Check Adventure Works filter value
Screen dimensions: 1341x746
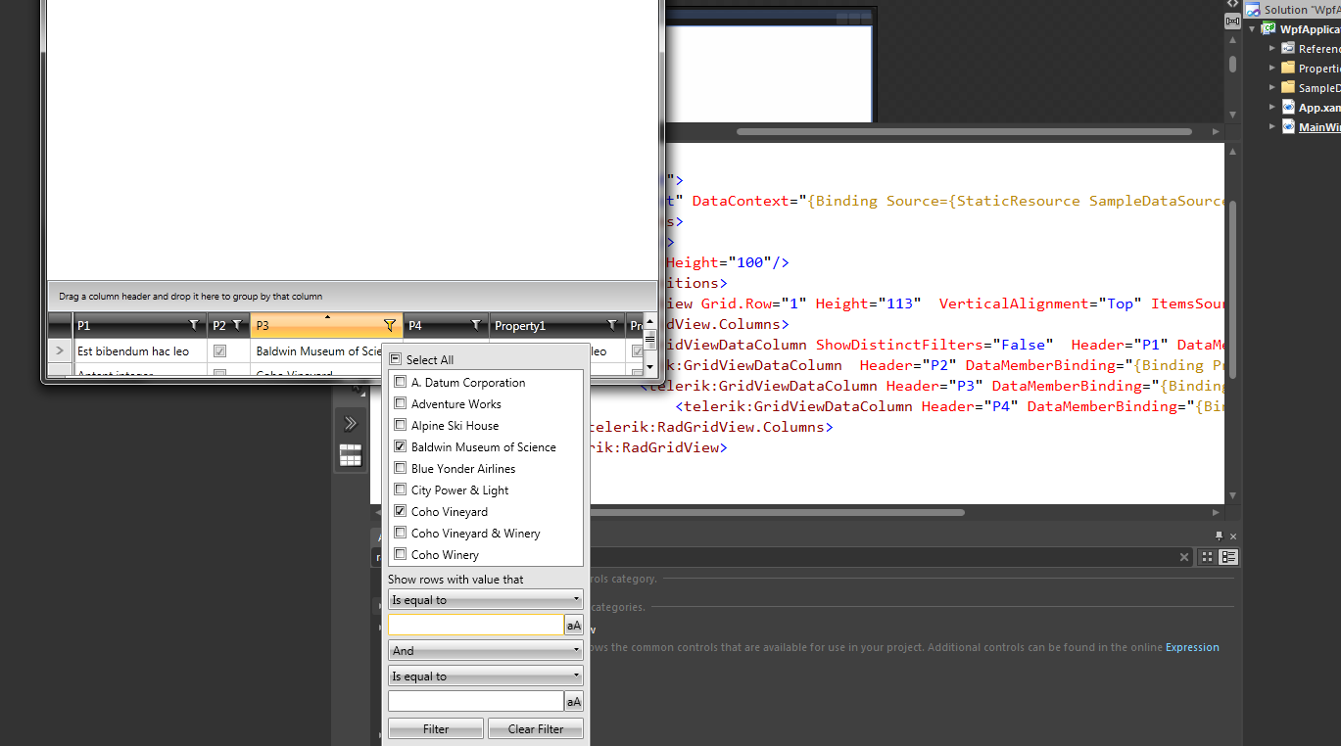(x=400, y=403)
